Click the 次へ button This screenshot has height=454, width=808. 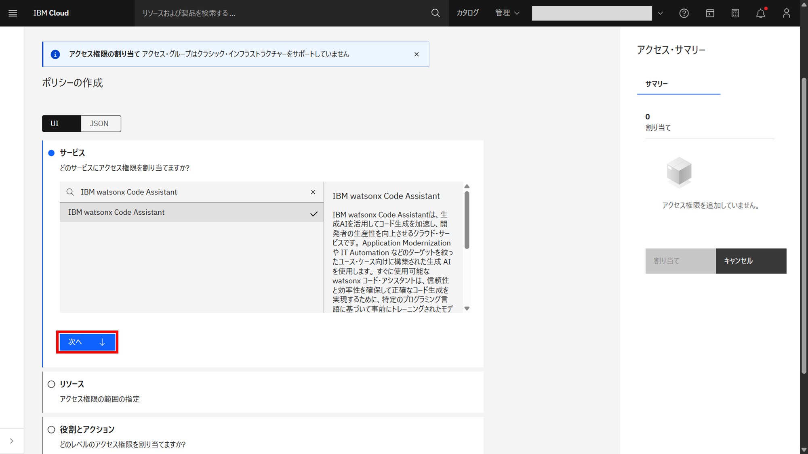(x=87, y=342)
